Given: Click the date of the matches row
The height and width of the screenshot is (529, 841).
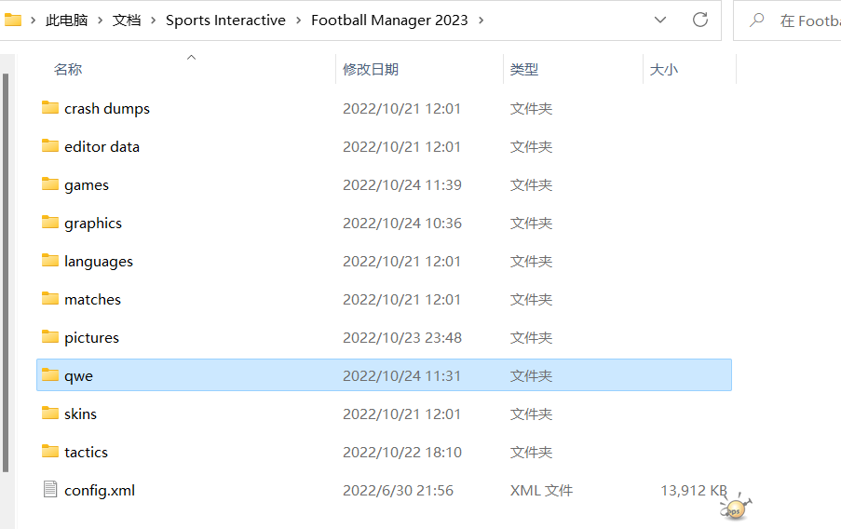Looking at the screenshot, I should tap(401, 299).
